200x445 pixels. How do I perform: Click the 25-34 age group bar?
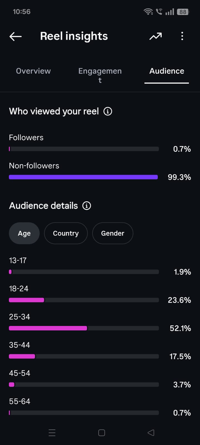tap(84, 328)
